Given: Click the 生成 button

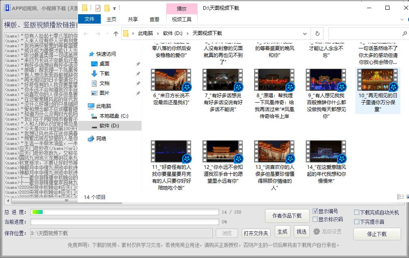Looking at the screenshot, I should (x=283, y=232).
